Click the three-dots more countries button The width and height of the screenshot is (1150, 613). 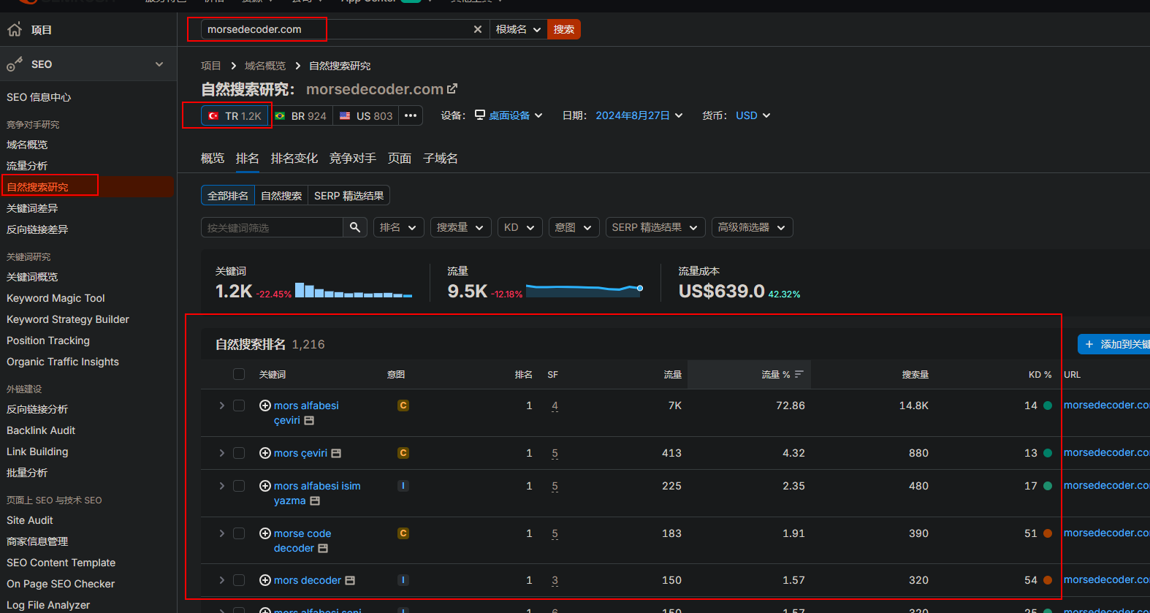(411, 115)
